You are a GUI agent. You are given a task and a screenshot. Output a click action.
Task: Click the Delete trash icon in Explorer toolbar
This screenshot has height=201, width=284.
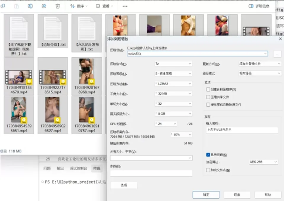click(x=57, y=6)
